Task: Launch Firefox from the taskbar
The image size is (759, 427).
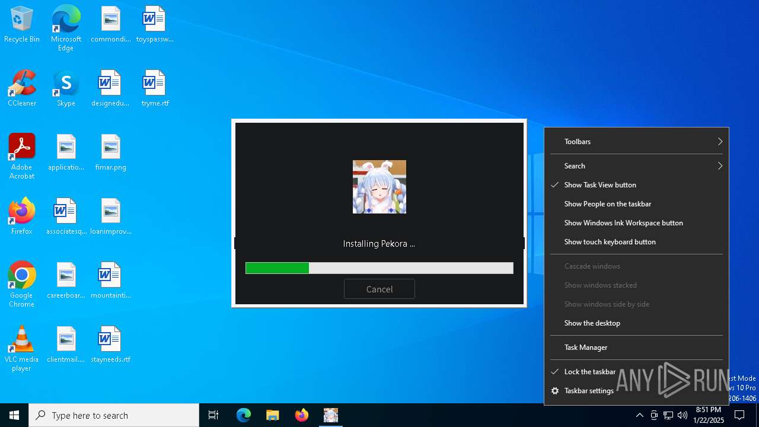Action: (x=302, y=415)
